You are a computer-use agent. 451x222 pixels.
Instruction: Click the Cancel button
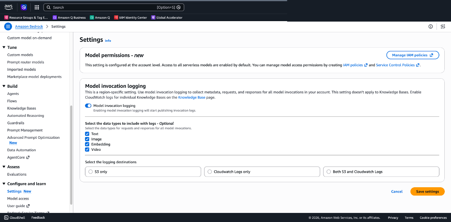[x=397, y=191]
